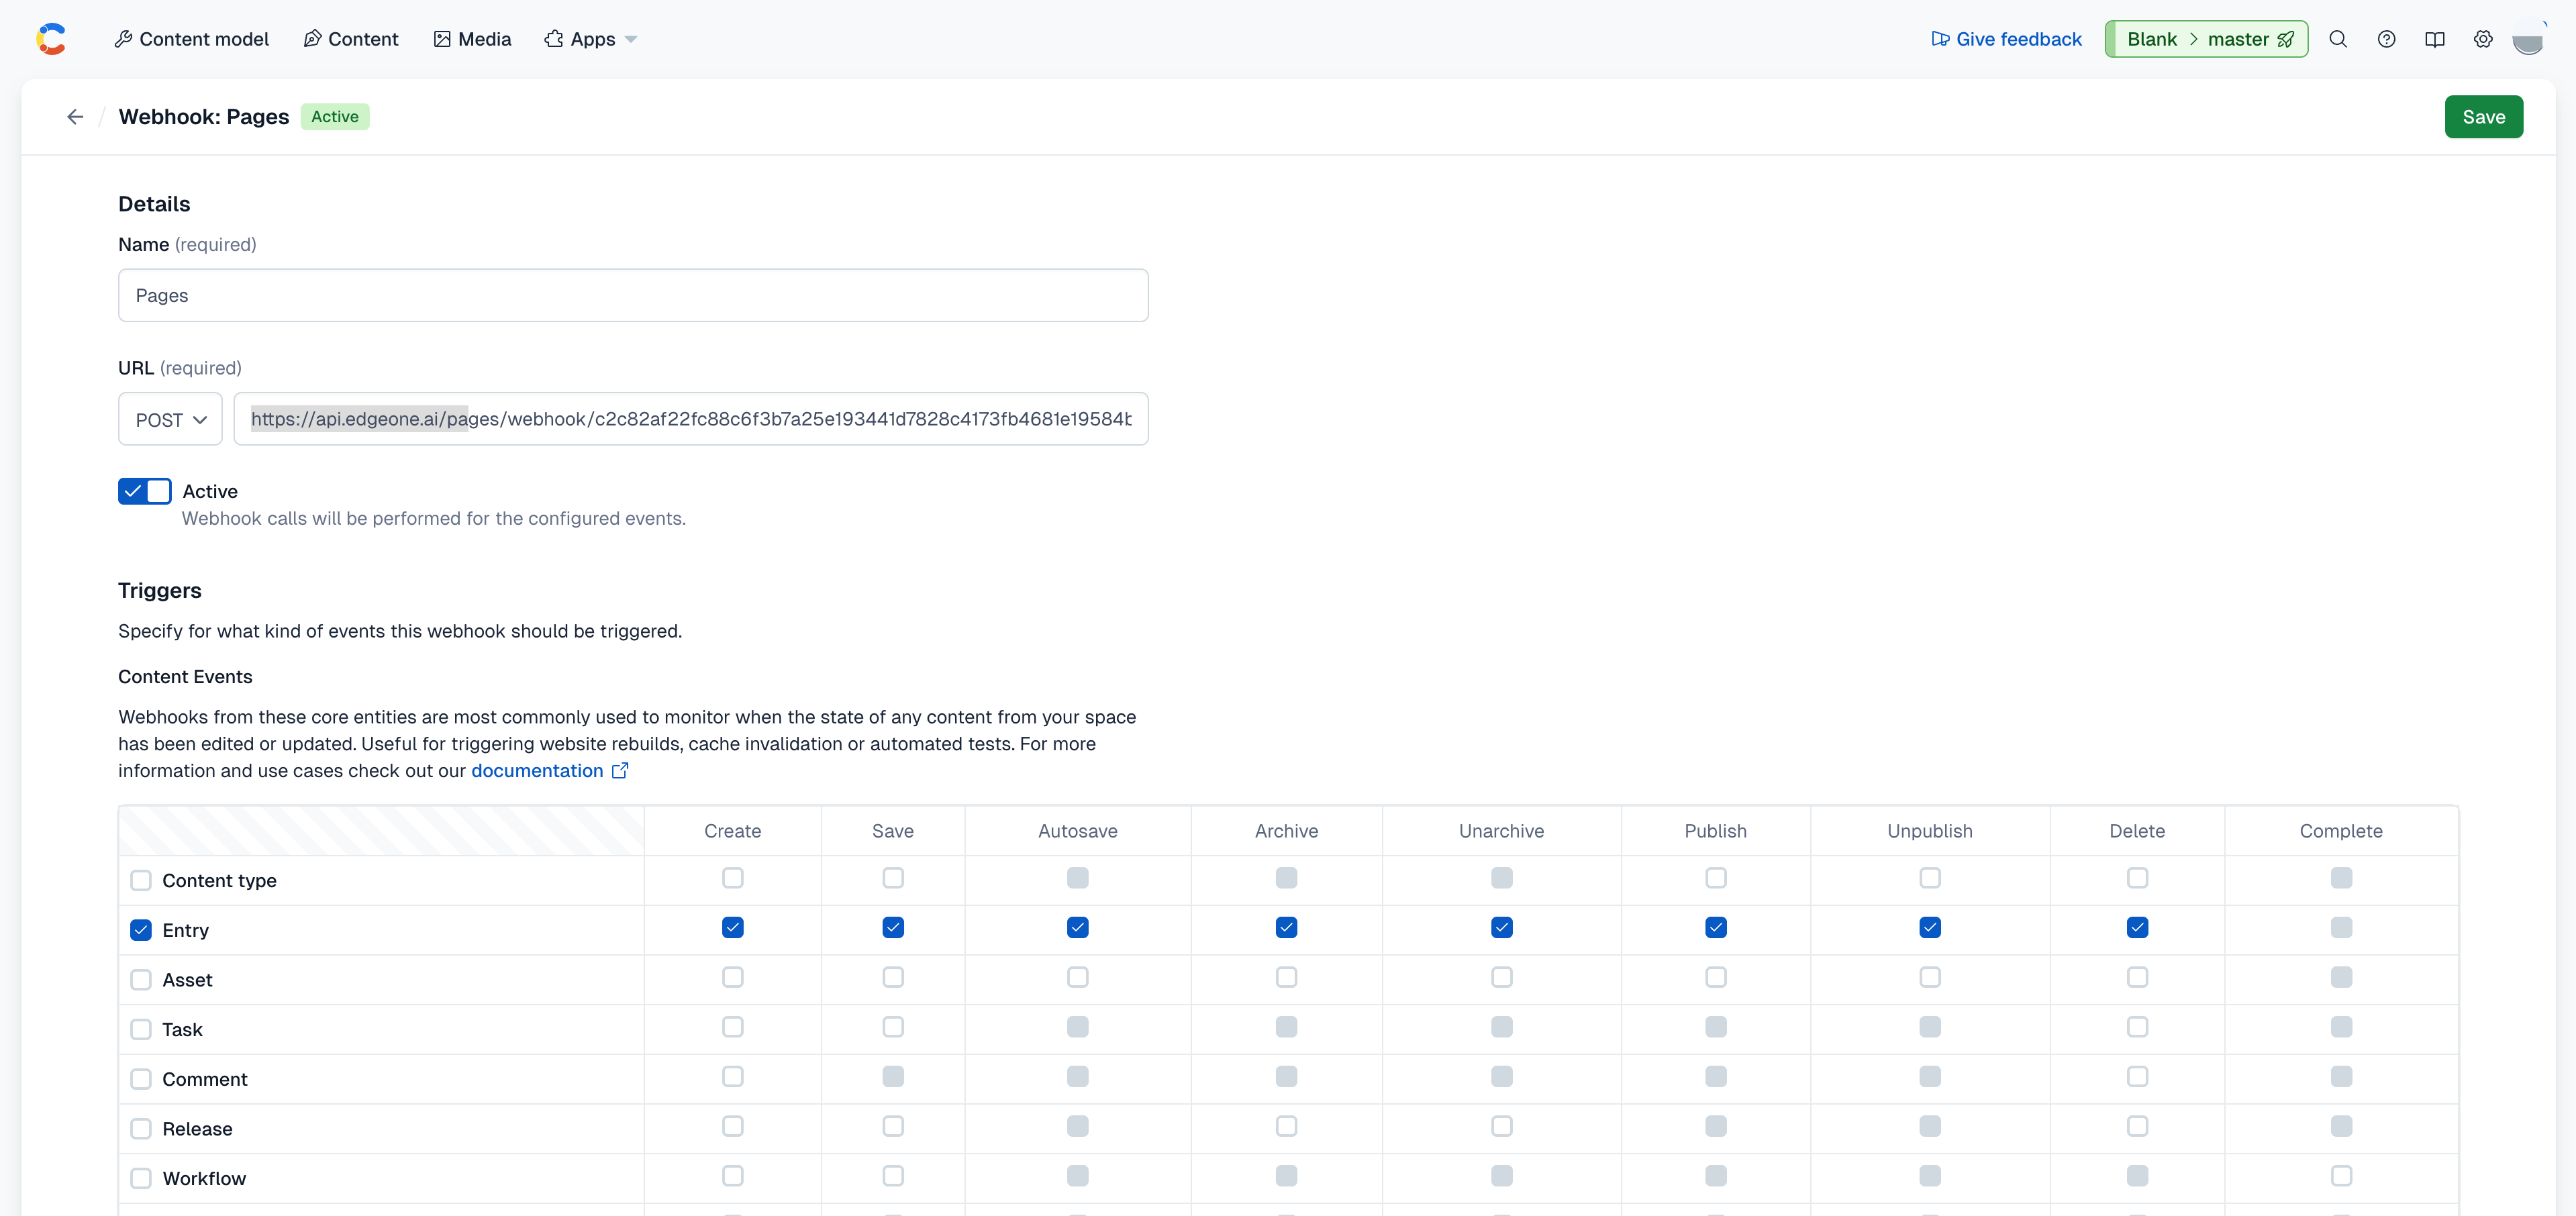Click the Autosave column header
The width and height of the screenshot is (2576, 1216).
(1077, 831)
